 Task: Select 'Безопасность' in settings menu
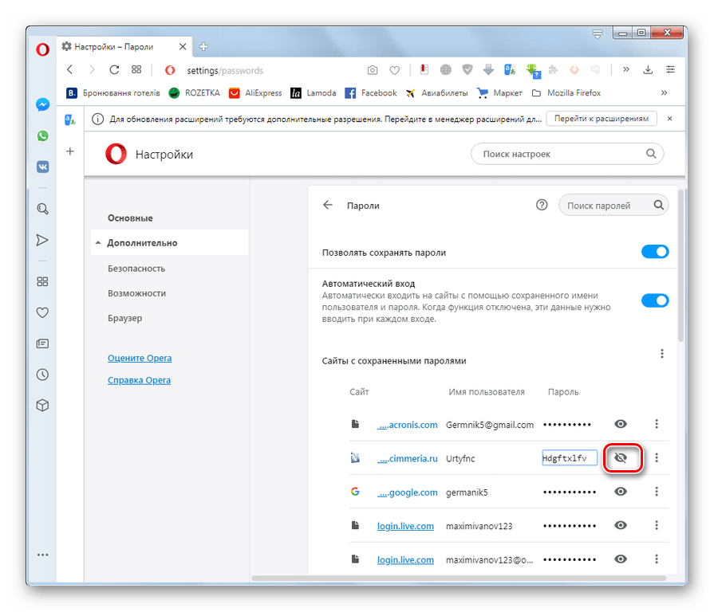(136, 269)
